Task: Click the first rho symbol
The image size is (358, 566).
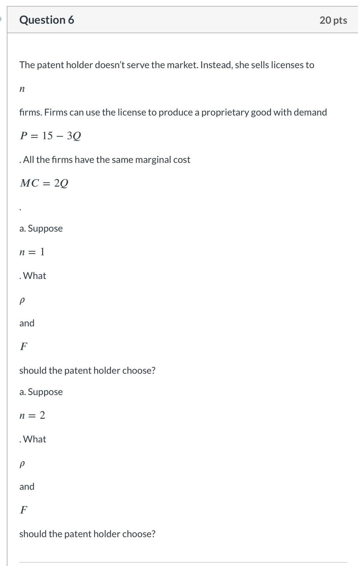Action: 22,301
